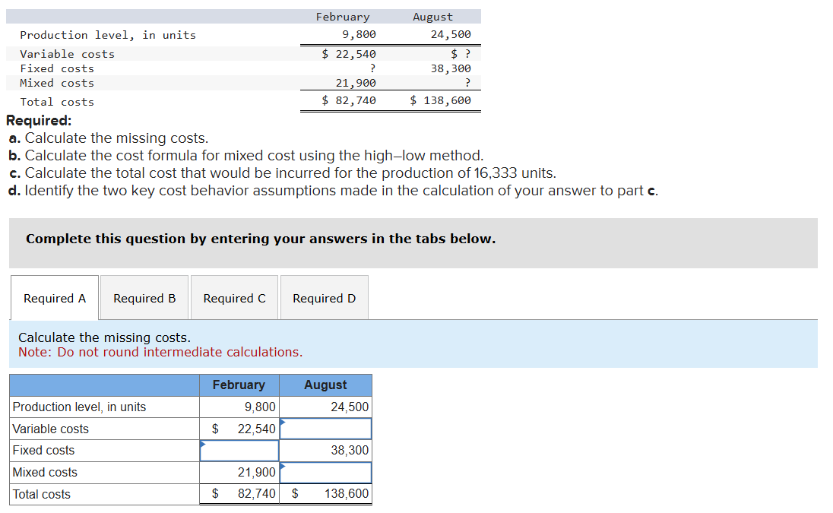Click the Variable costs input for August

pyautogui.click(x=325, y=428)
